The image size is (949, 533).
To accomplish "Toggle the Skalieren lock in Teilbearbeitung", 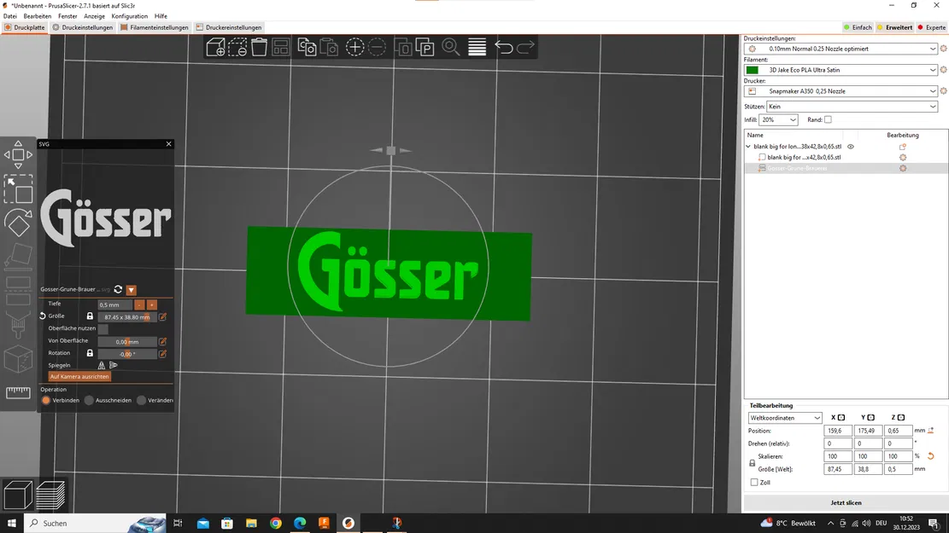I will 753,463.
